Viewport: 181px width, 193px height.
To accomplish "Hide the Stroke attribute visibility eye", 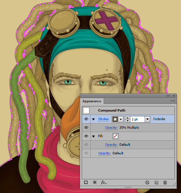I will [86, 119].
